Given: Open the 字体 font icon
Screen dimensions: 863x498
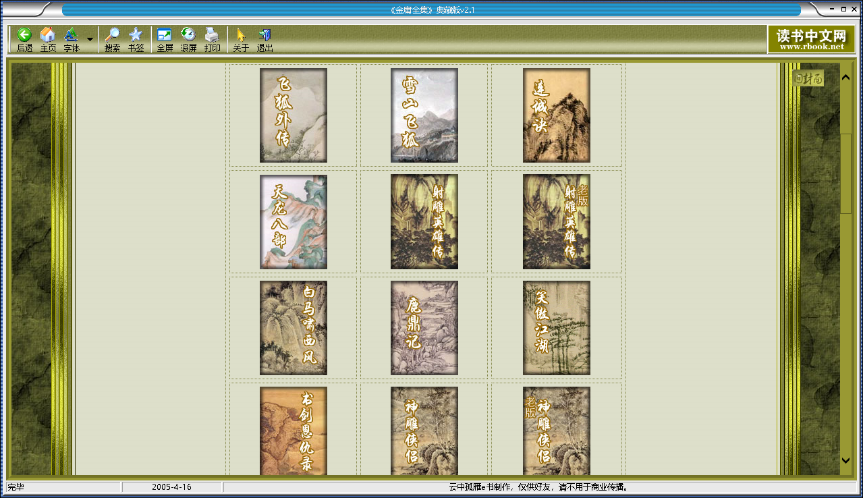Looking at the screenshot, I should (72, 40).
